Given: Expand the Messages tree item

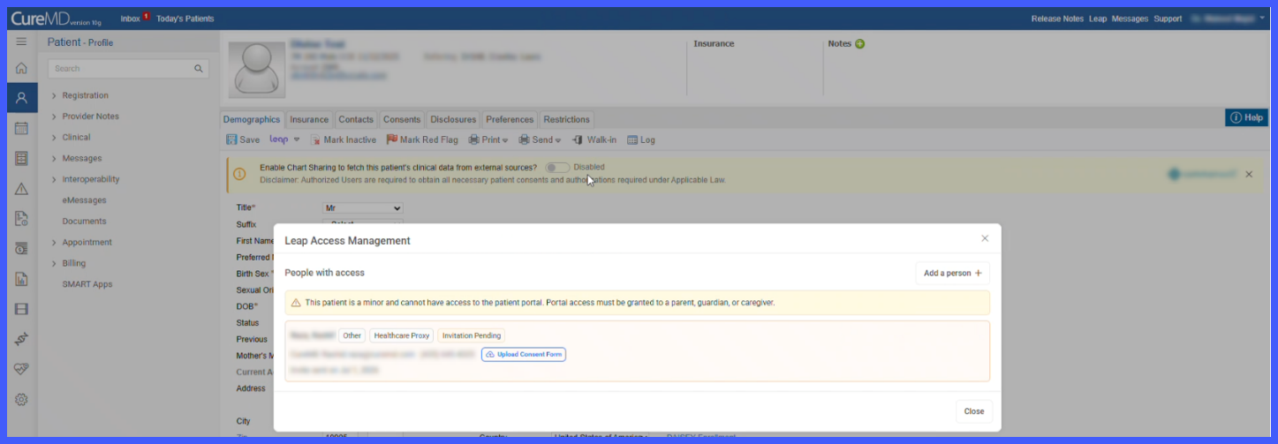Looking at the screenshot, I should click(x=54, y=159).
